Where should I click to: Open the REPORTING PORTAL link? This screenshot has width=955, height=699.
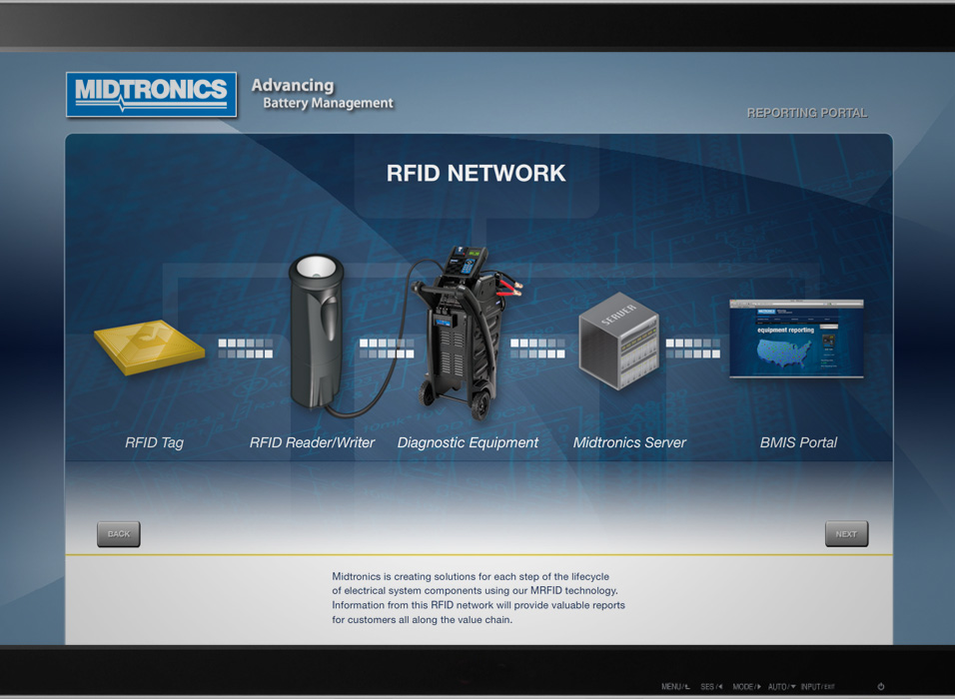[x=807, y=113]
